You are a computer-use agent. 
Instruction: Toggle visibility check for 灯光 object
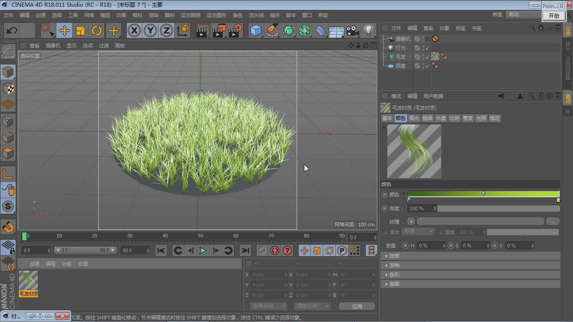tap(428, 48)
